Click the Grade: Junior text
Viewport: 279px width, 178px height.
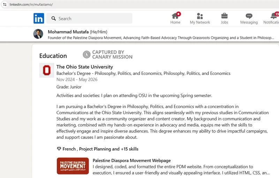69,87
